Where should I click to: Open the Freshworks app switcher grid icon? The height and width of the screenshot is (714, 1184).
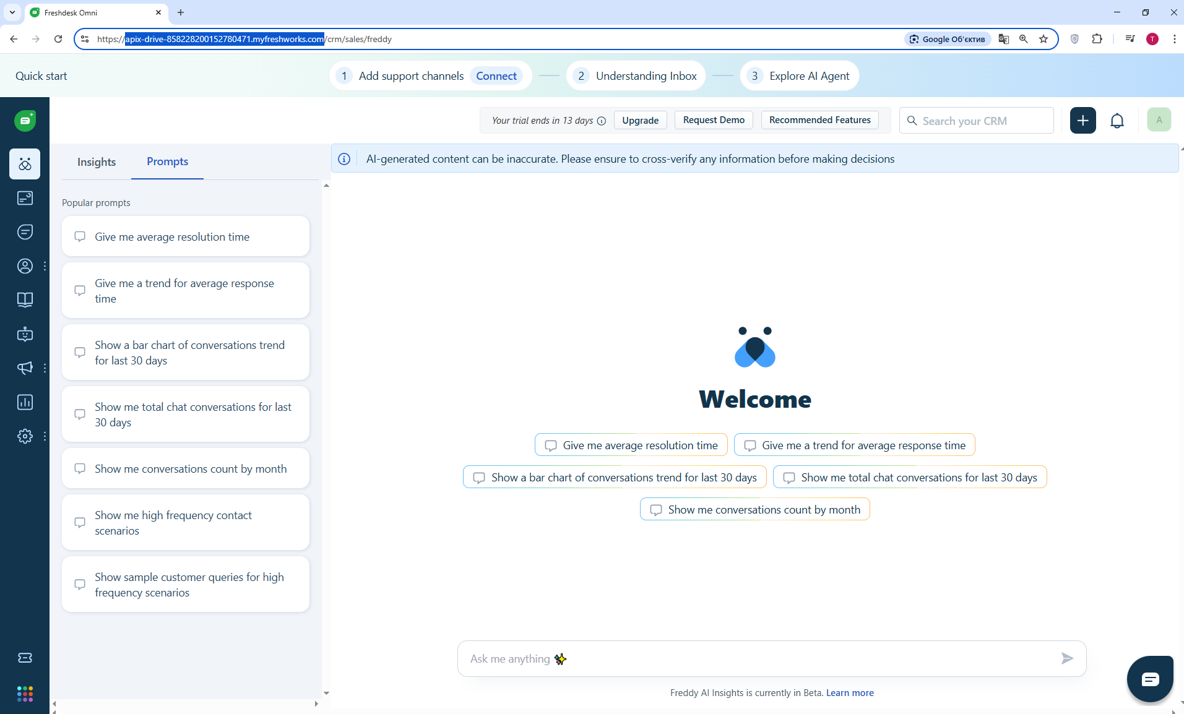pyautogui.click(x=25, y=694)
